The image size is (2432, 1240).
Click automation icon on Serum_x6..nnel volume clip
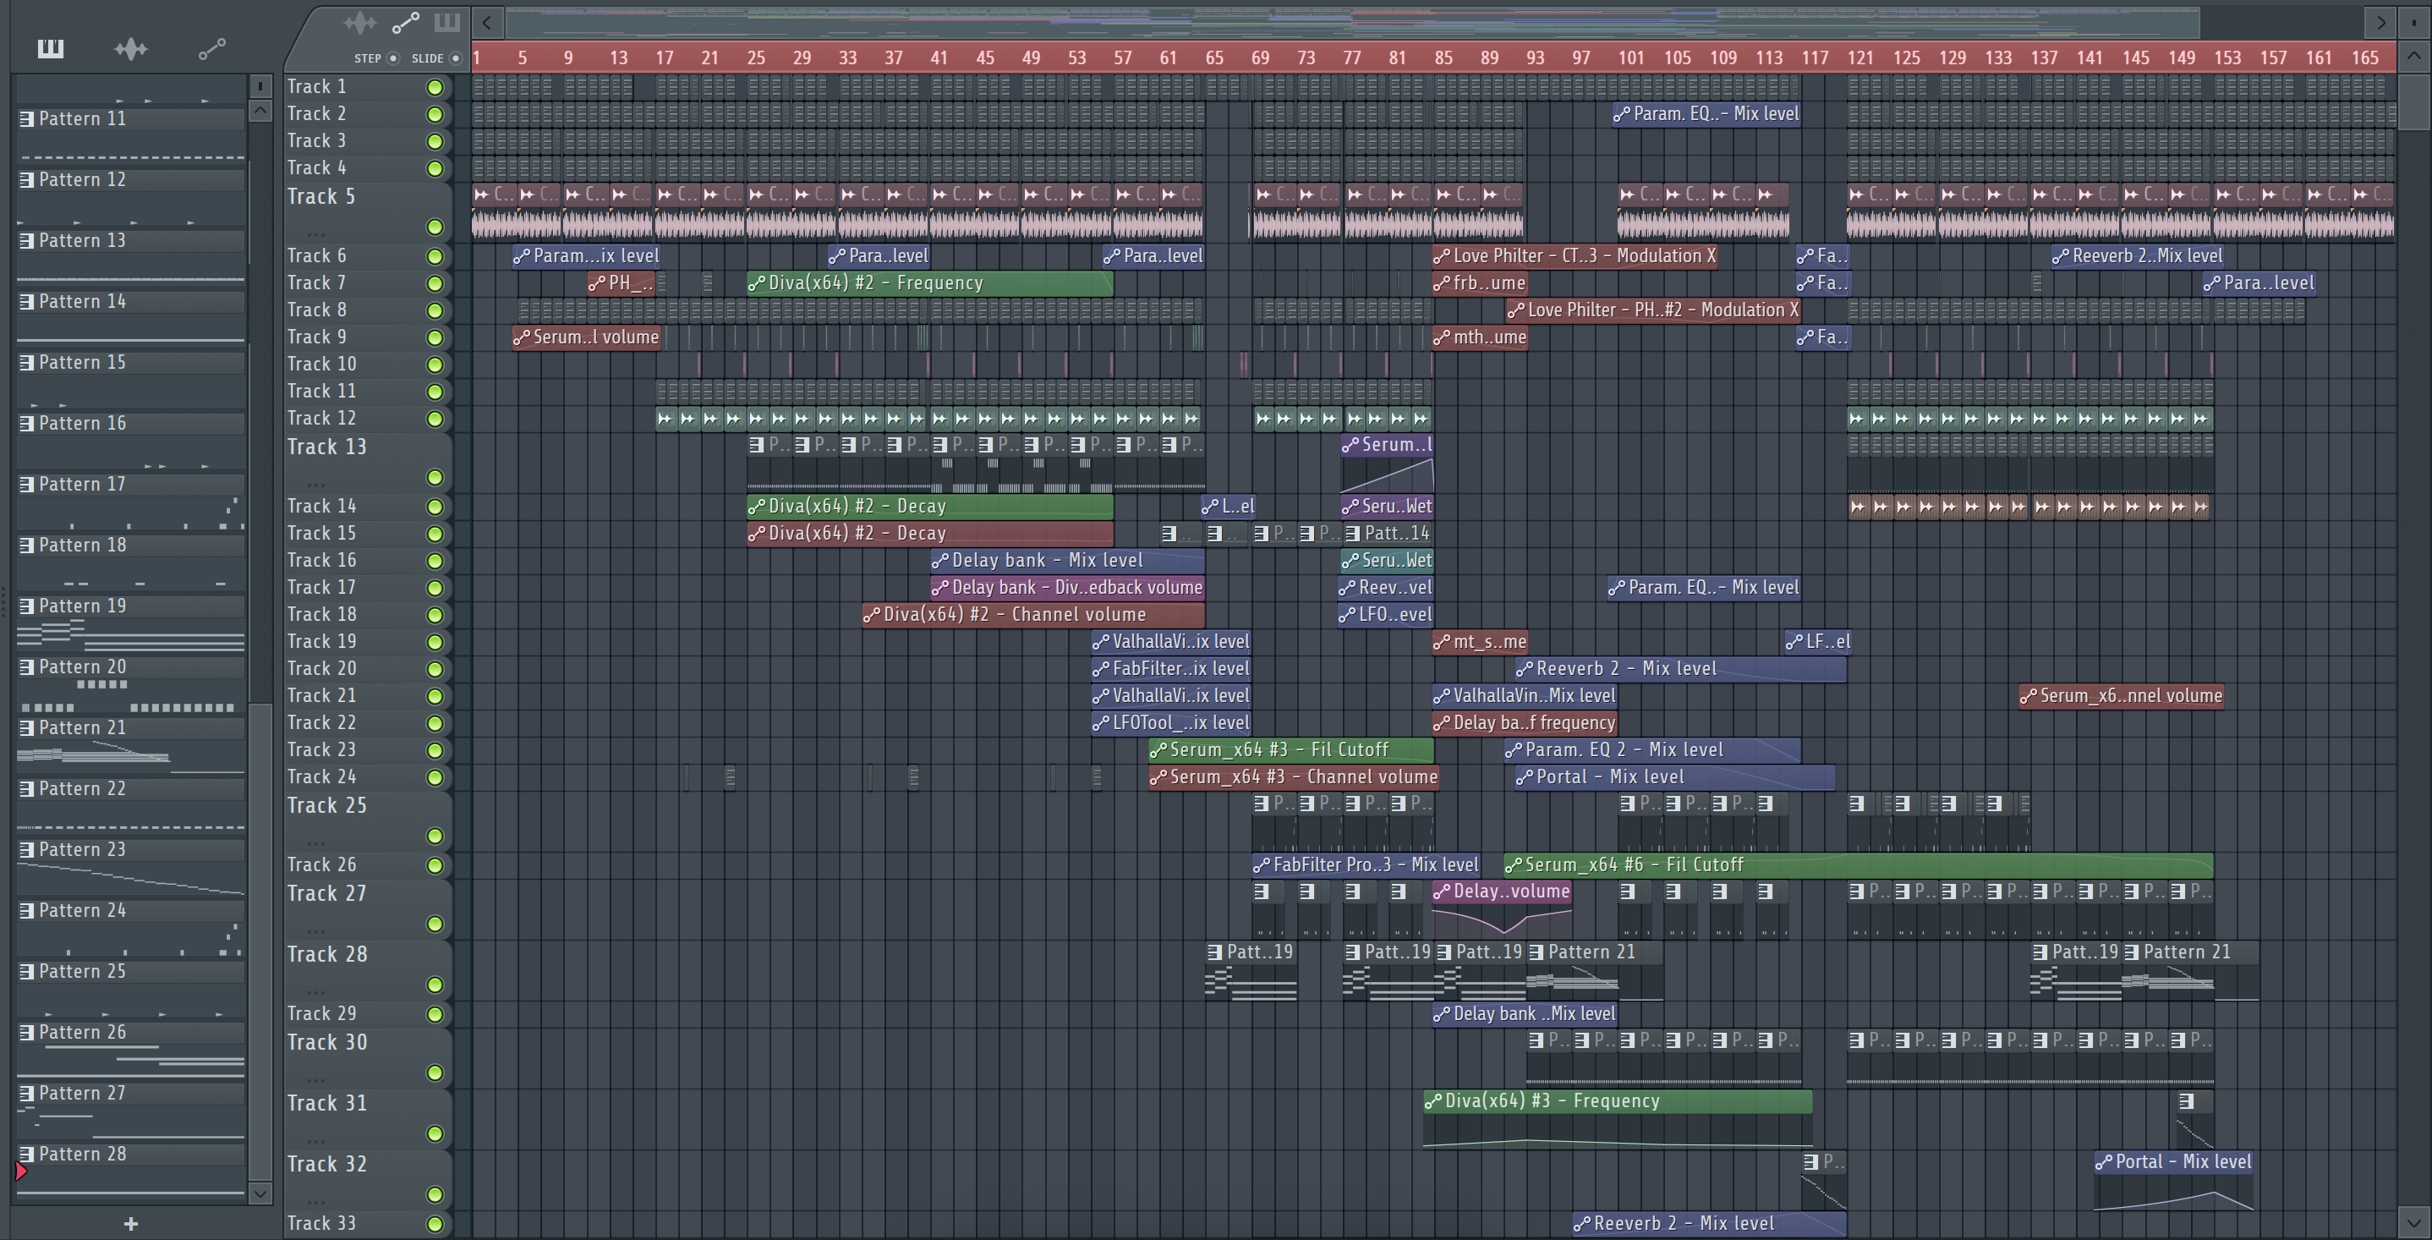click(2028, 696)
